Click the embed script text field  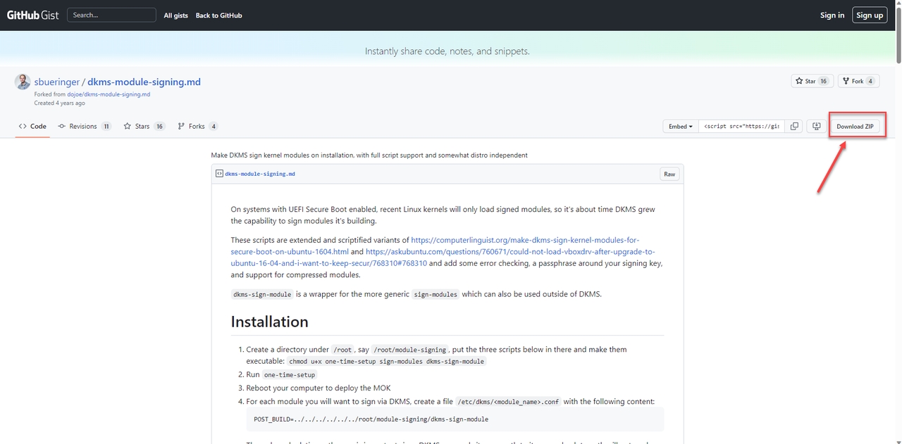(741, 127)
